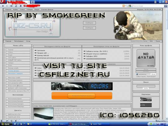Open the Файлы top menu item
Viewport: 168px width, 126px height.
[x=16, y=10]
